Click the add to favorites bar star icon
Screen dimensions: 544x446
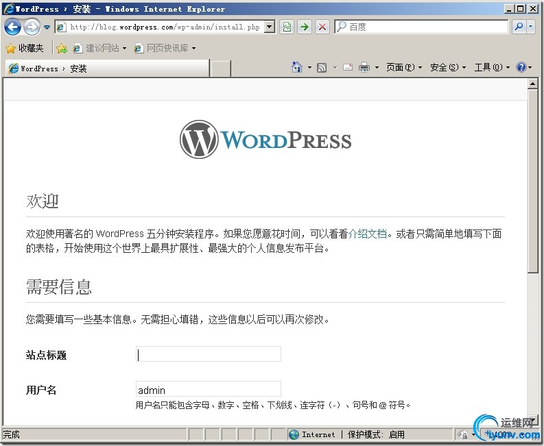coord(62,48)
